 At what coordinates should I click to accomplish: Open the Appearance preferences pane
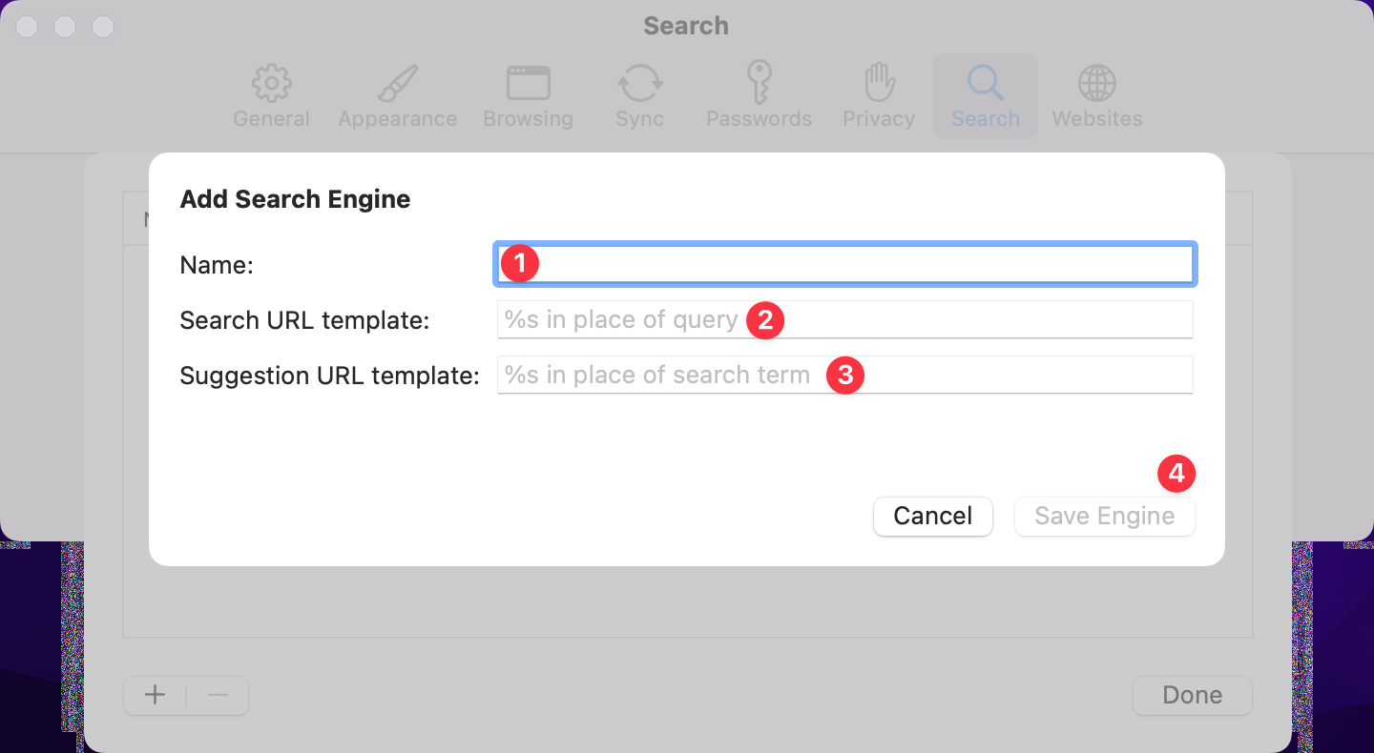pos(397,95)
